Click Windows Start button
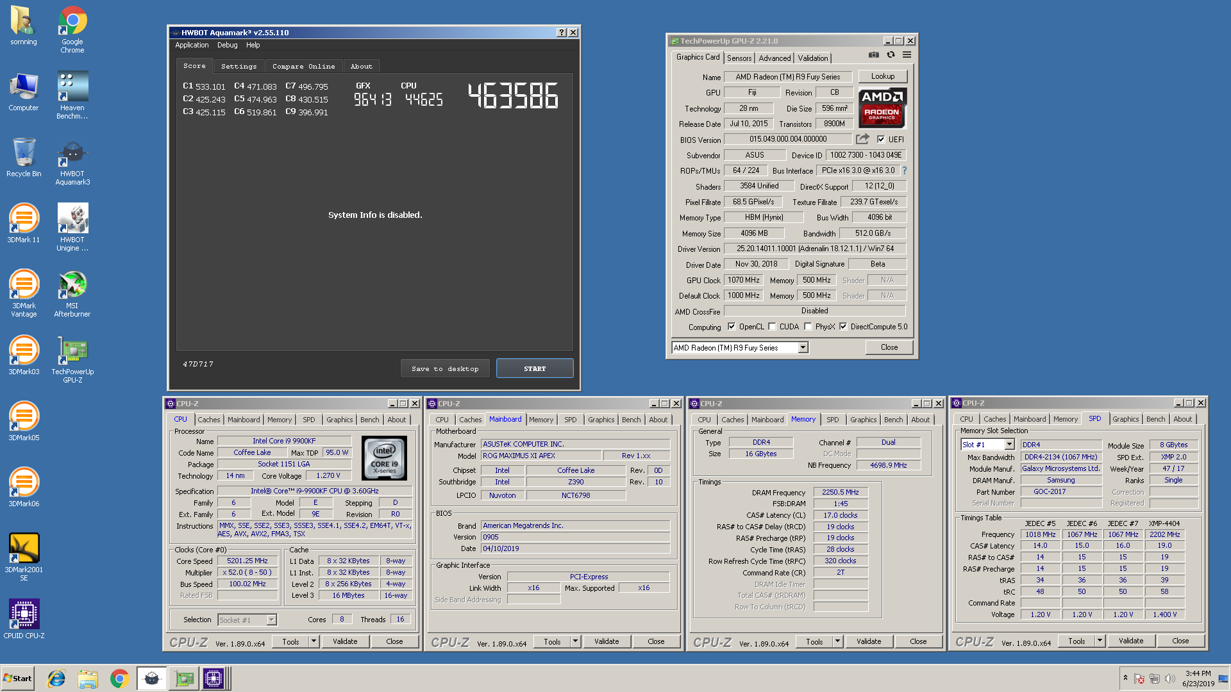 [x=18, y=679]
